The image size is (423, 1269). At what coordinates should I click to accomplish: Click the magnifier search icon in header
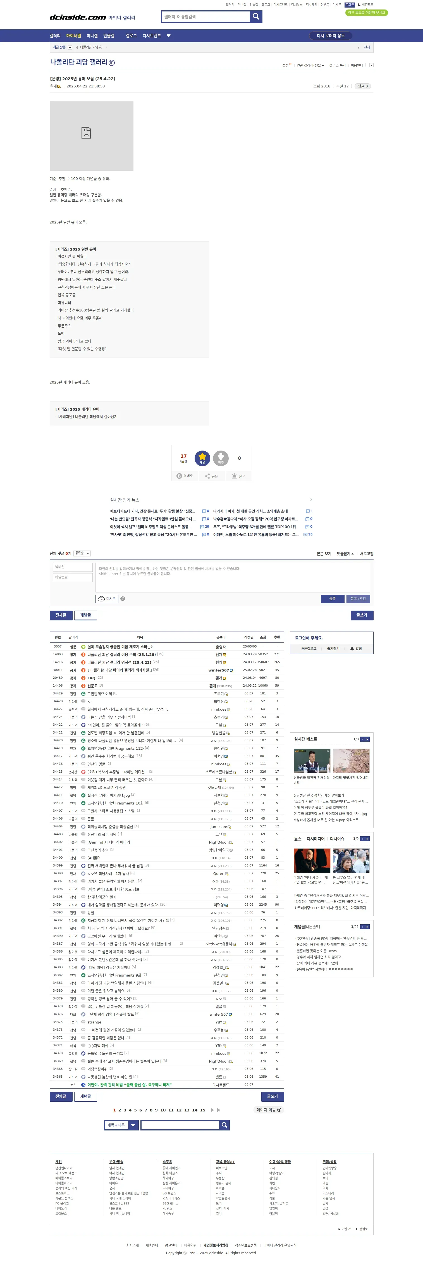coord(255,17)
